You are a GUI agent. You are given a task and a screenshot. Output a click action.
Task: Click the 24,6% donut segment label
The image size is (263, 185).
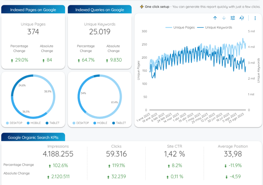click(22, 85)
